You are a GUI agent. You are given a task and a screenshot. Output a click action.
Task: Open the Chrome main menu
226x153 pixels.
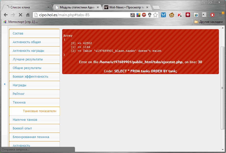(221, 15)
